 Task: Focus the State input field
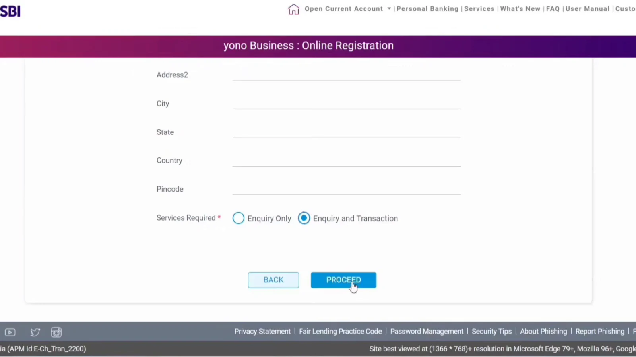(347, 131)
